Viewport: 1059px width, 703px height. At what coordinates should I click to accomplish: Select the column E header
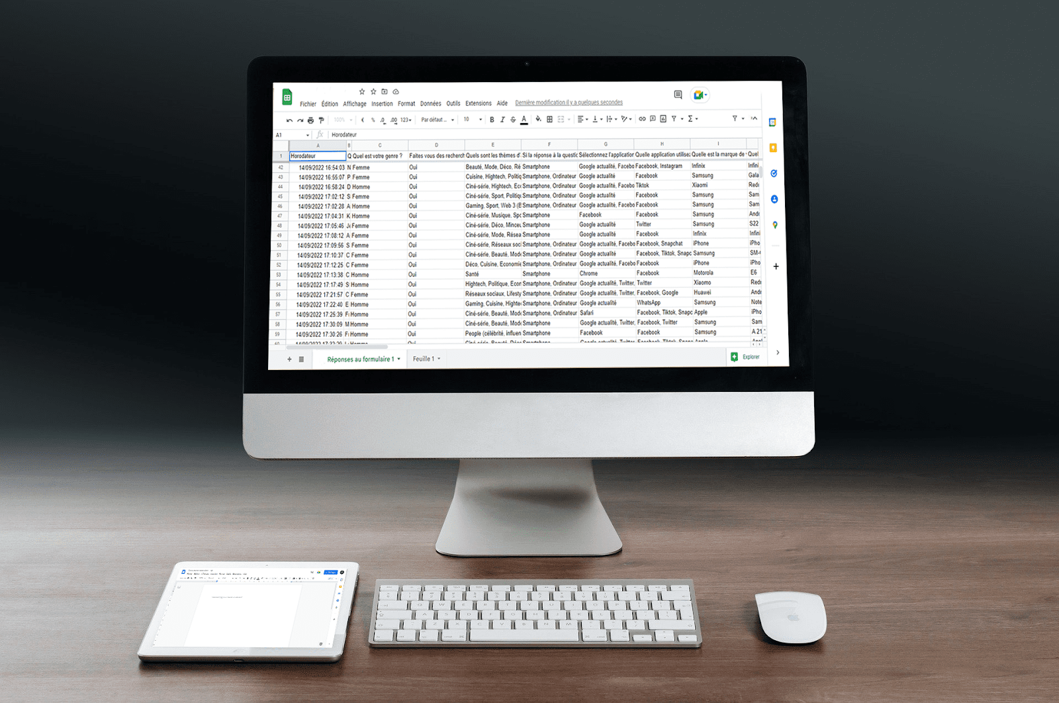(x=493, y=144)
